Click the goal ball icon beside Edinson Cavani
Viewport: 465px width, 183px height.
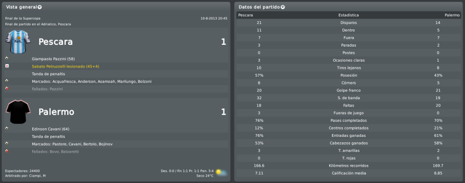point(7,128)
